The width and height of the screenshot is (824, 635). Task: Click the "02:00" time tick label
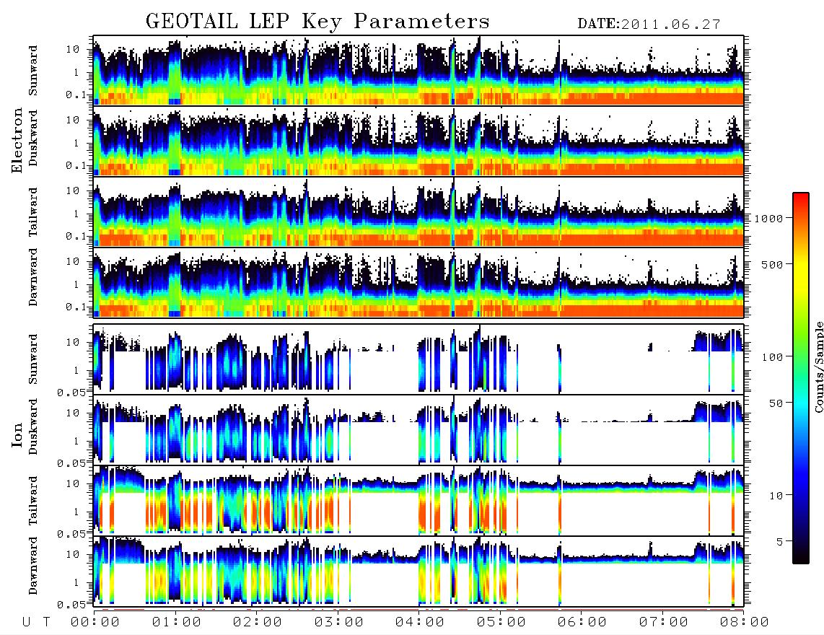(258, 622)
